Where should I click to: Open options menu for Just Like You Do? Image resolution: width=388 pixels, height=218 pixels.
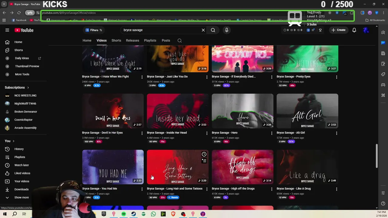pos(207,77)
